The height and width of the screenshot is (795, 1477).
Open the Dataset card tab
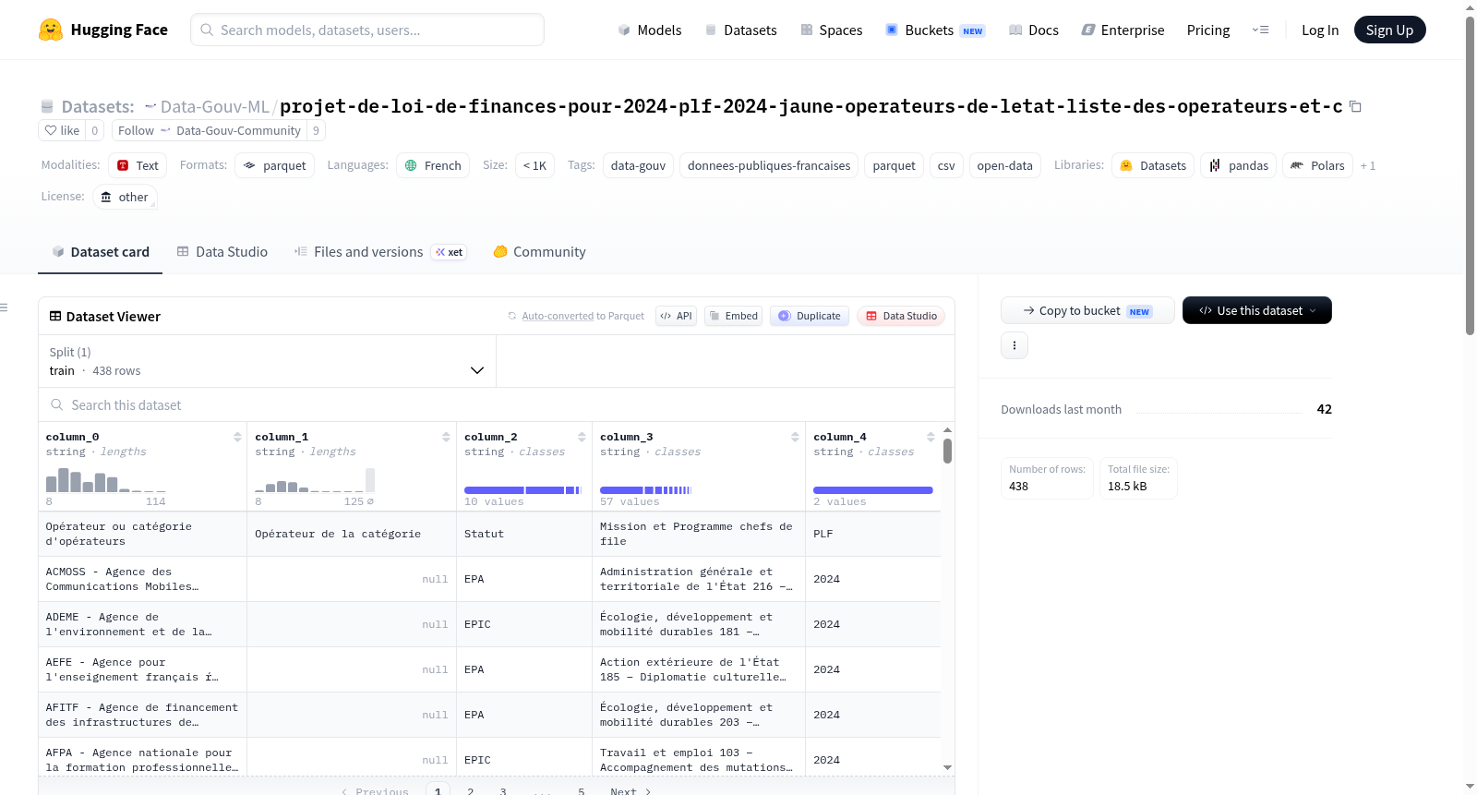[x=101, y=252]
